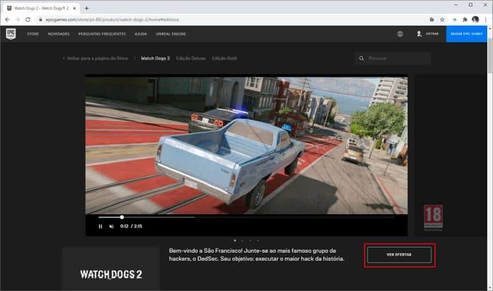The width and height of the screenshot is (493, 291).
Task: Click the scrollbar down arrow
Action: tap(490, 288)
